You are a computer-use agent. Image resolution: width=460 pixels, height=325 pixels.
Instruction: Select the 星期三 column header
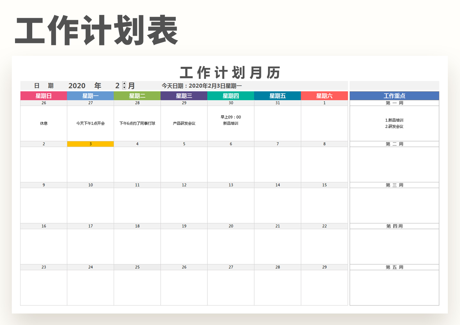click(x=184, y=95)
